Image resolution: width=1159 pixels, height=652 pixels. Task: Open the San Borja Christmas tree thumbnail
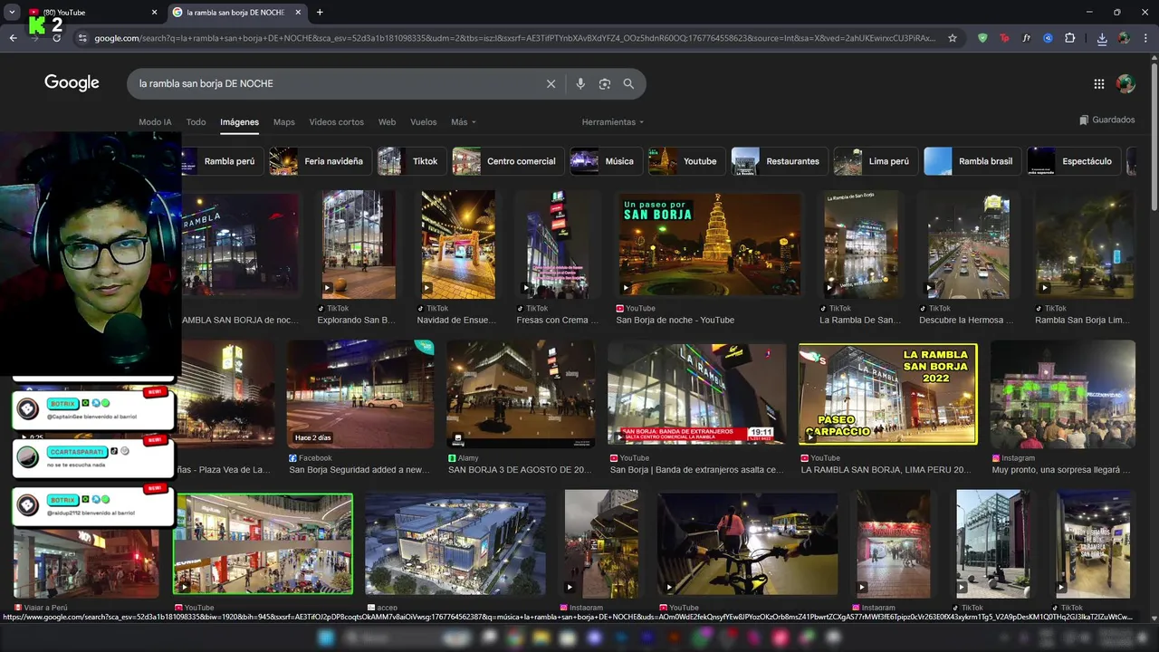[x=708, y=244]
